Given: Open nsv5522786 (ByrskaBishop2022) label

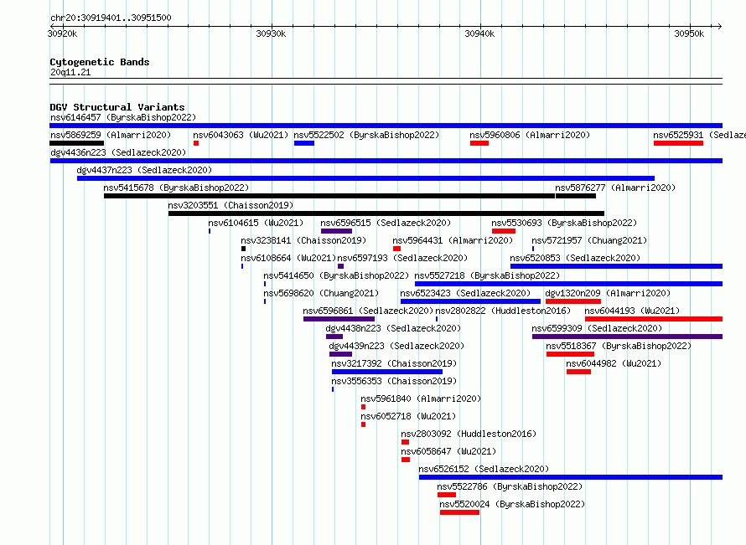Looking at the screenshot, I should [x=510, y=486].
